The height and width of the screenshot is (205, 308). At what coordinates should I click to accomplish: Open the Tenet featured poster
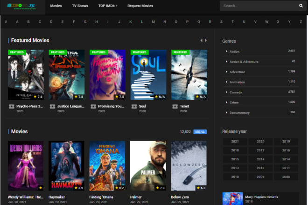[x=189, y=75]
